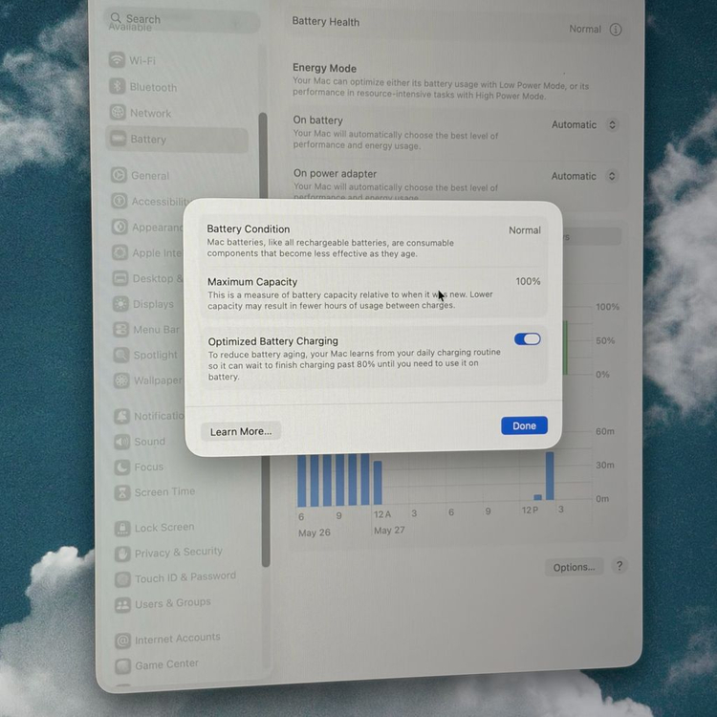Click the May 26 chart label

point(315,533)
